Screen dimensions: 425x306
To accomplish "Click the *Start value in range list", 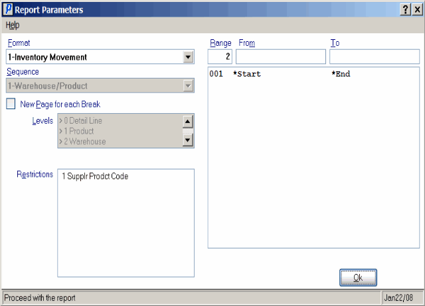I will [x=247, y=74].
